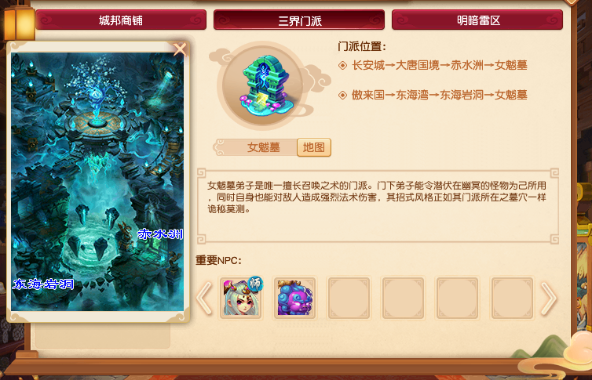Screen dimensions: 592x380
Task: Show next NPCs with right arrow
Action: point(549,299)
